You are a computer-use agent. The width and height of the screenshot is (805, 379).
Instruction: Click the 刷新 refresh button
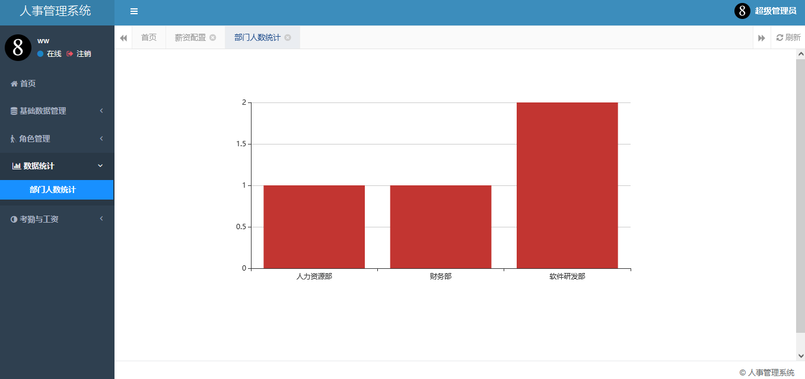tap(788, 37)
